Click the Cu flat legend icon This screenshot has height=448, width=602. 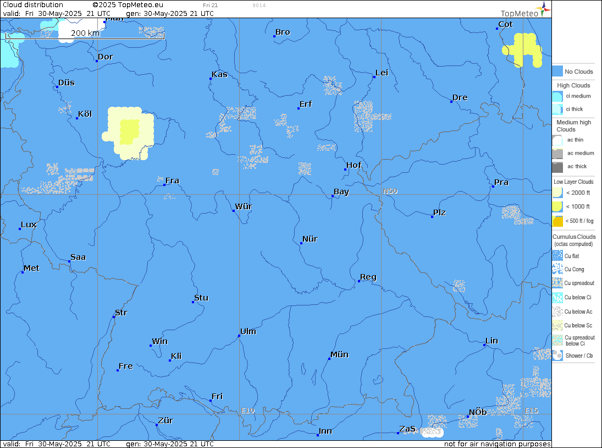click(x=557, y=256)
